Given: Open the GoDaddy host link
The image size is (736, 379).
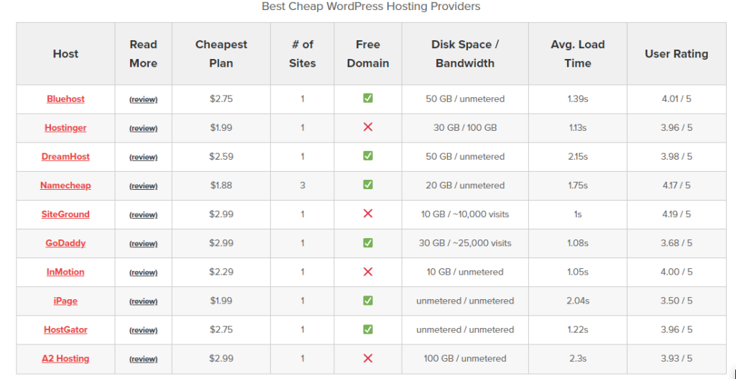Looking at the screenshot, I should tap(65, 243).
